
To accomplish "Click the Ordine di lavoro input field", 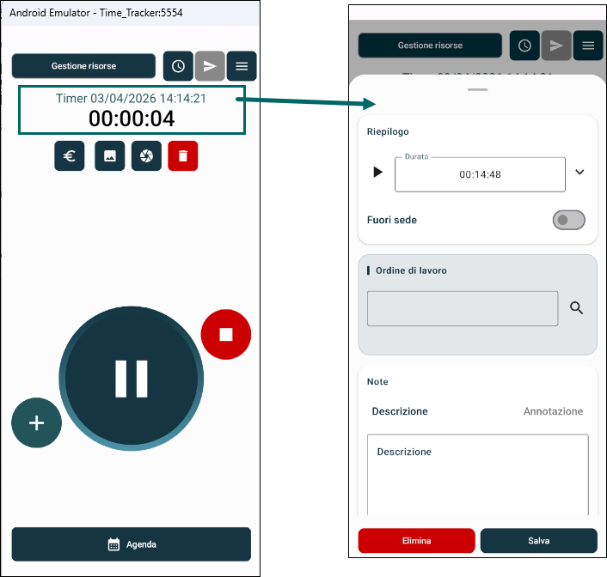I will 463,308.
